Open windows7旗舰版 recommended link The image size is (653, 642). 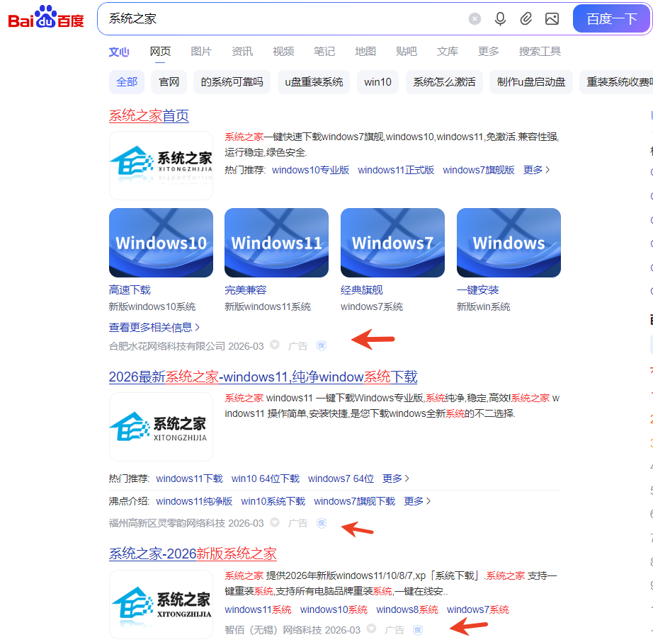479,170
